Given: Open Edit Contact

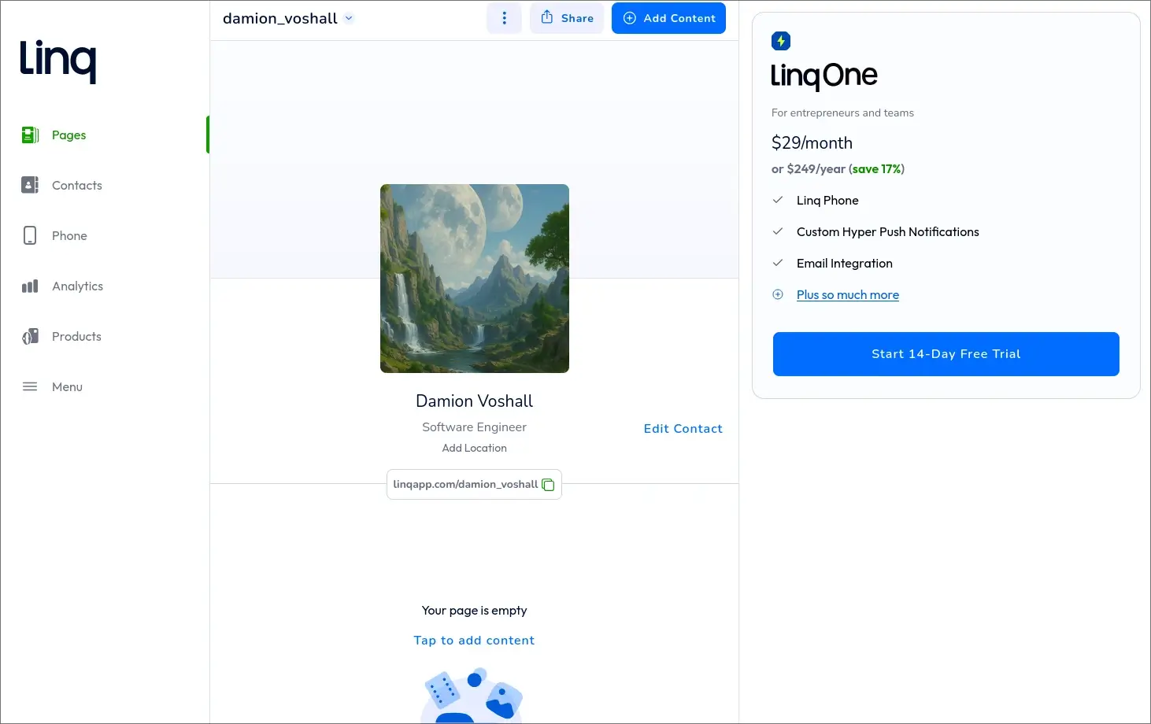Looking at the screenshot, I should [683, 428].
